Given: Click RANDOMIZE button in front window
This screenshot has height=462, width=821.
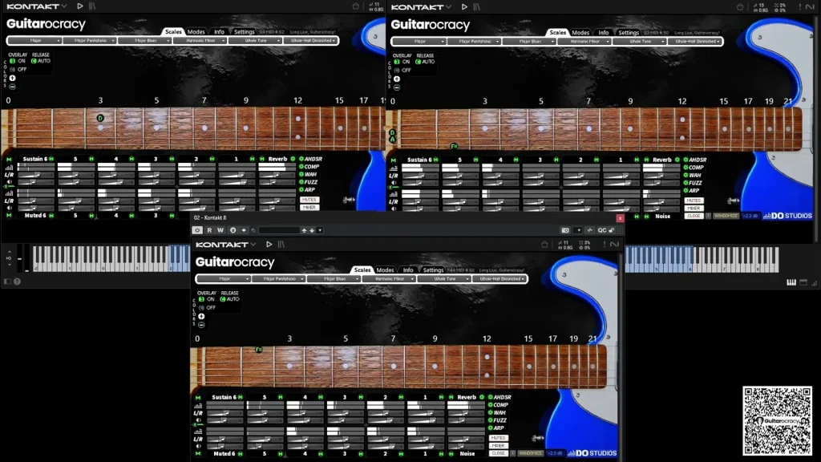Looking at the screenshot, I should (531, 453).
